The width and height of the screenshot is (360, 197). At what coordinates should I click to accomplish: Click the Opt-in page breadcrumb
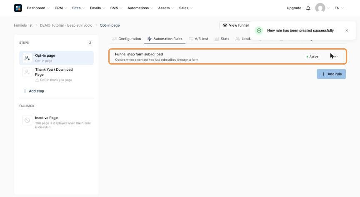[x=110, y=25]
